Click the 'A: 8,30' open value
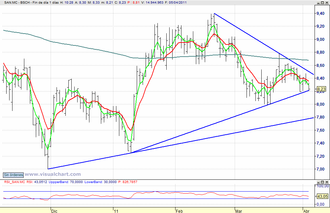This screenshot has height=213, width=330. tap(81, 3)
